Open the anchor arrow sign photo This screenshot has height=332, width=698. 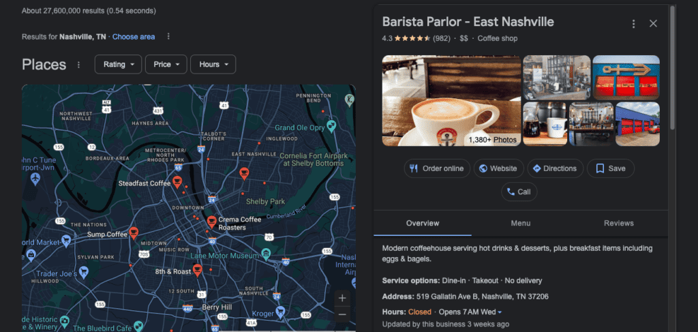click(626, 78)
